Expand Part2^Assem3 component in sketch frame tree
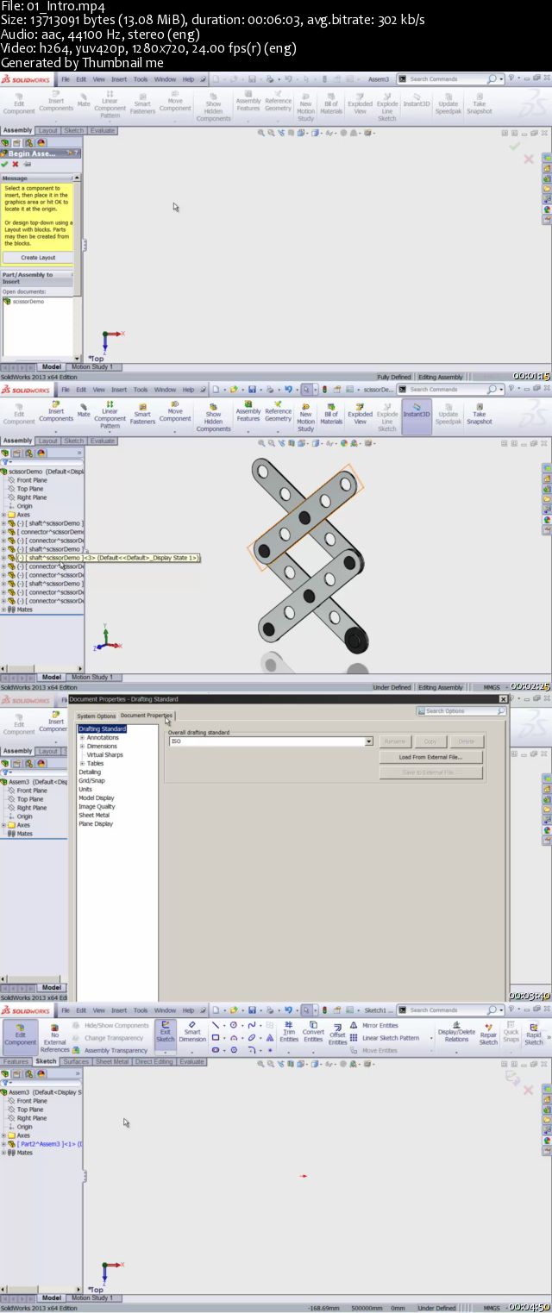 (3, 1144)
